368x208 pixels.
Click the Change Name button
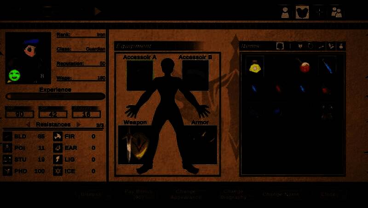(x=281, y=194)
